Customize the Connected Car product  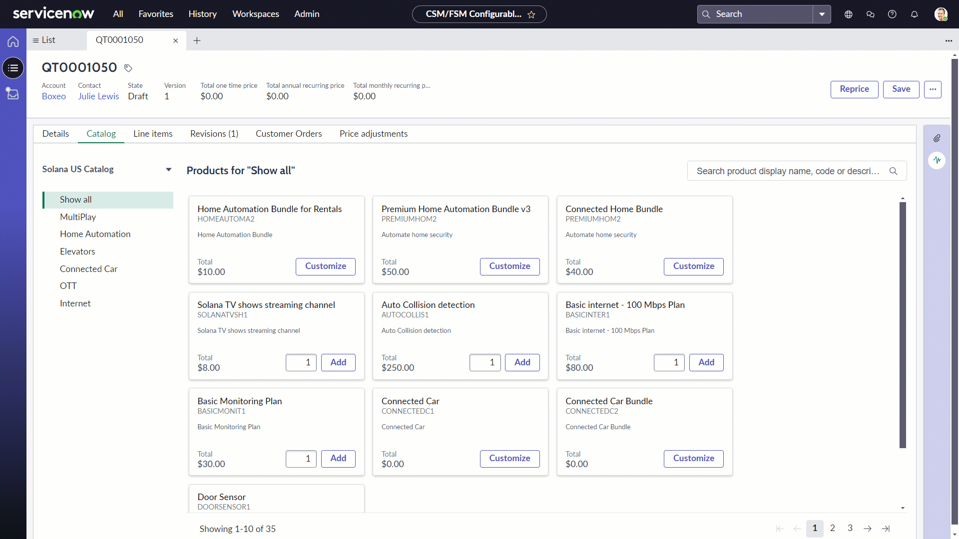coord(509,459)
